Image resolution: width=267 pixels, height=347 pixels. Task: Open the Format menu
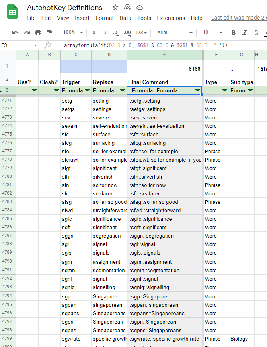point(105,18)
